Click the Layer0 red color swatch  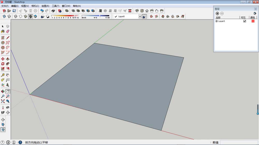point(253,21)
